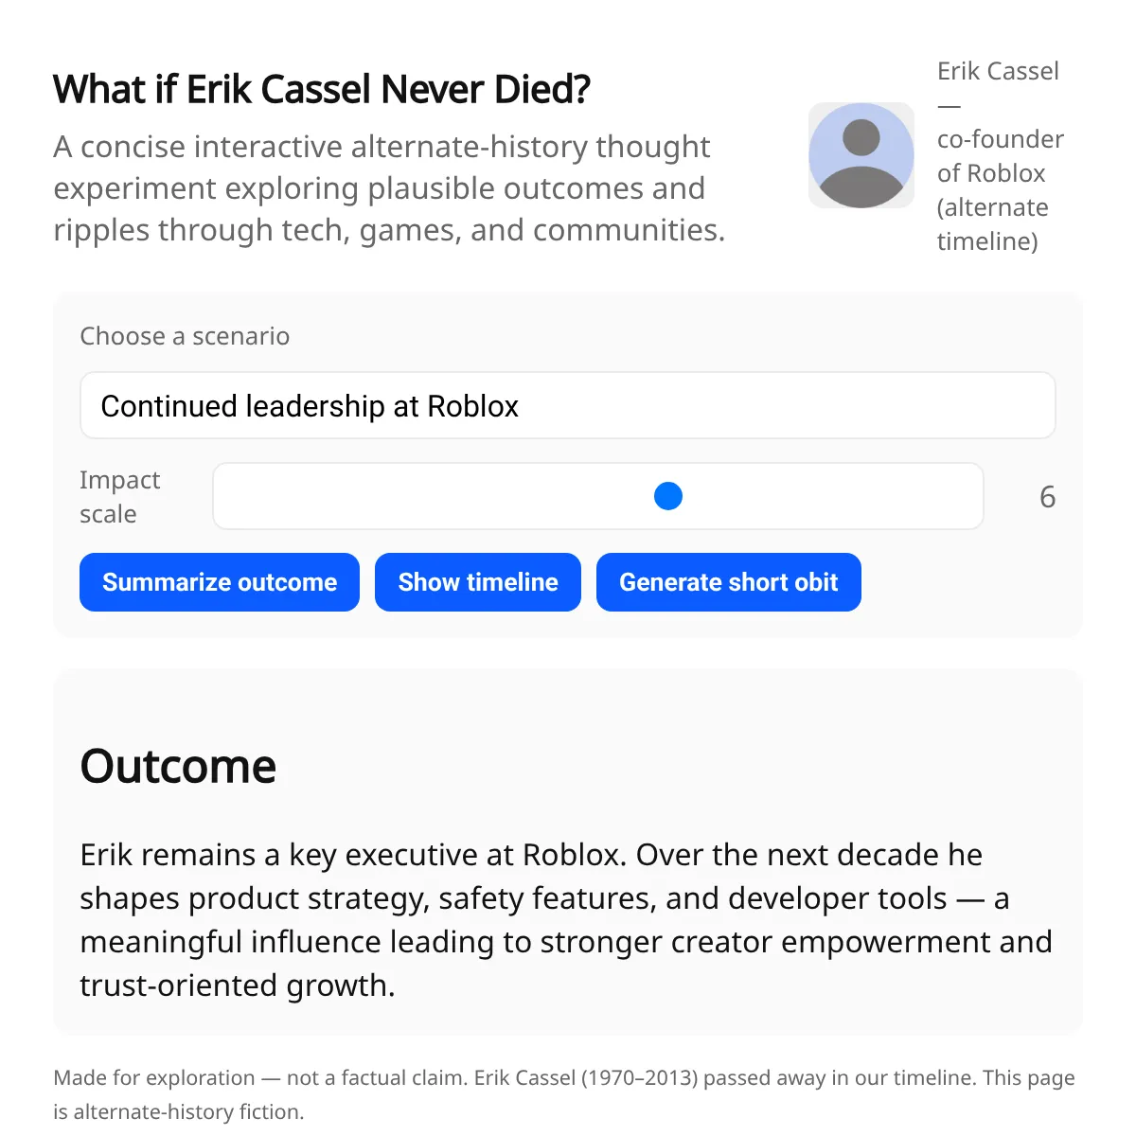
Task: Click the alternate-history subtitle paragraph
Action: (388, 188)
